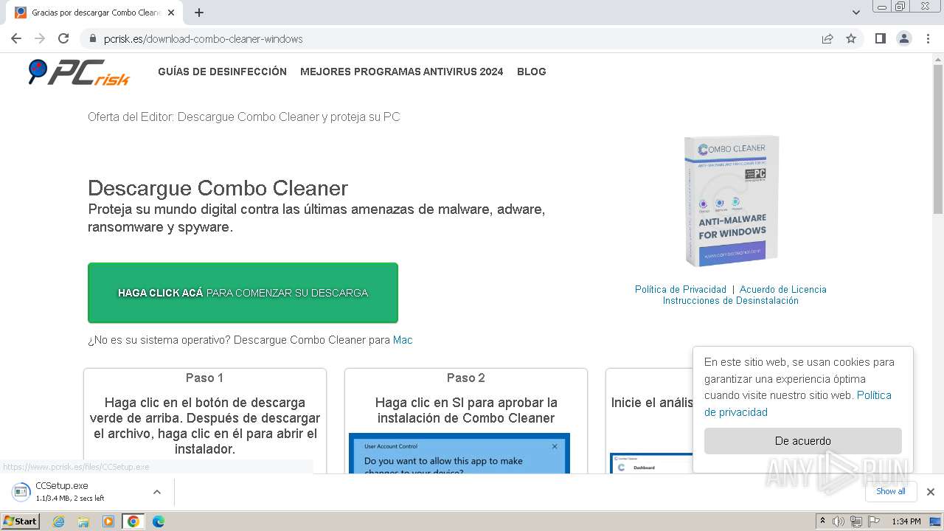Click the 'Oferta del Editor' text line
Image resolution: width=944 pixels, height=531 pixels.
click(x=243, y=117)
